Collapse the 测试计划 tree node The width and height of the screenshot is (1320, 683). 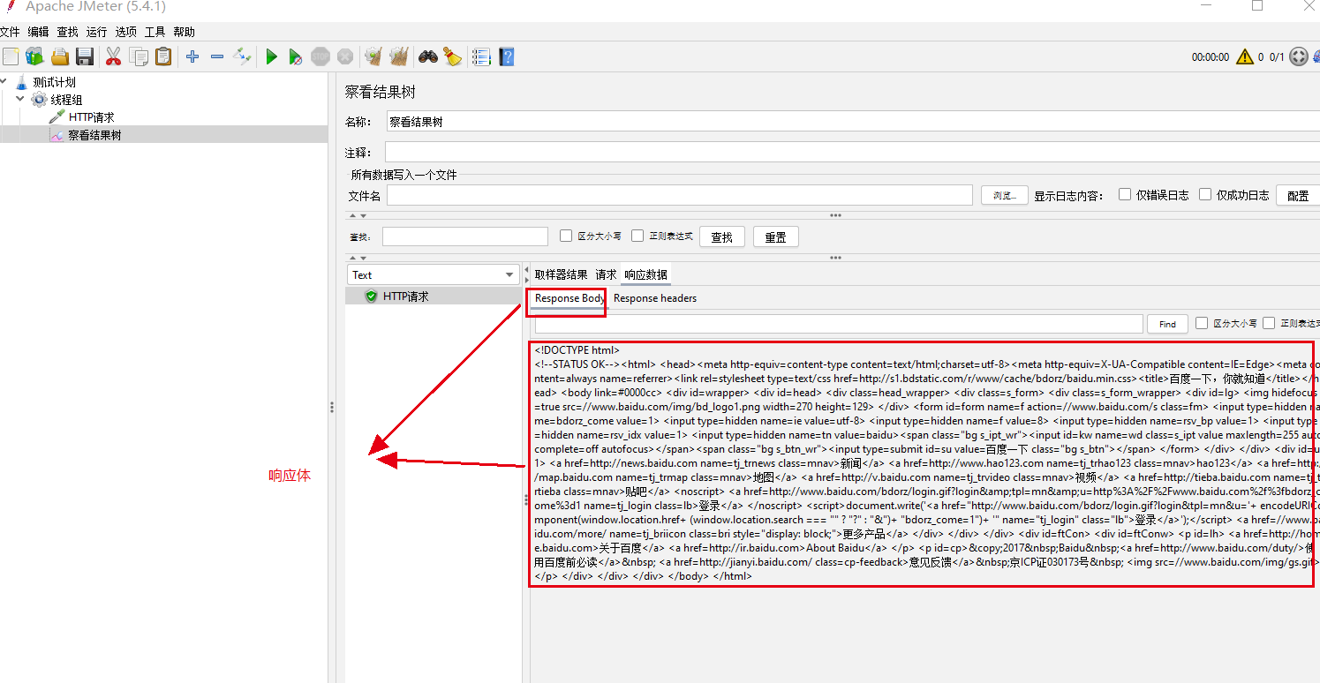coord(5,82)
